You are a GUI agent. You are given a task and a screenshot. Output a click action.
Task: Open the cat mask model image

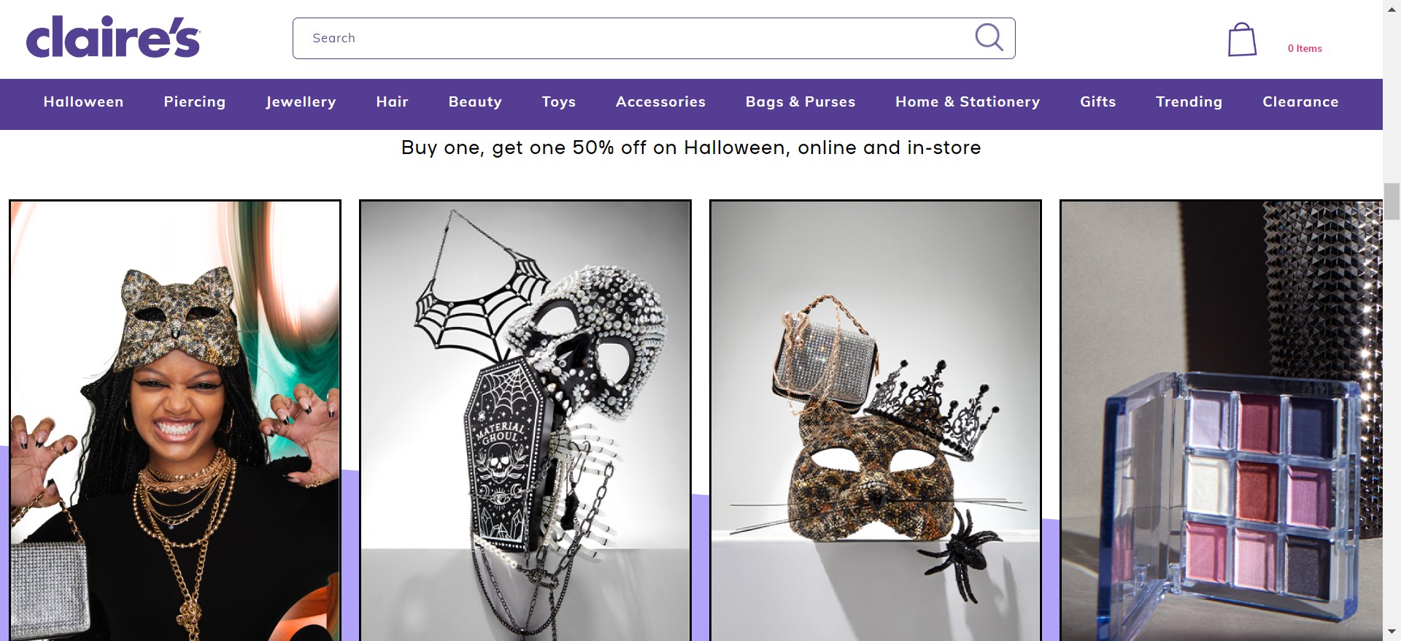175,421
